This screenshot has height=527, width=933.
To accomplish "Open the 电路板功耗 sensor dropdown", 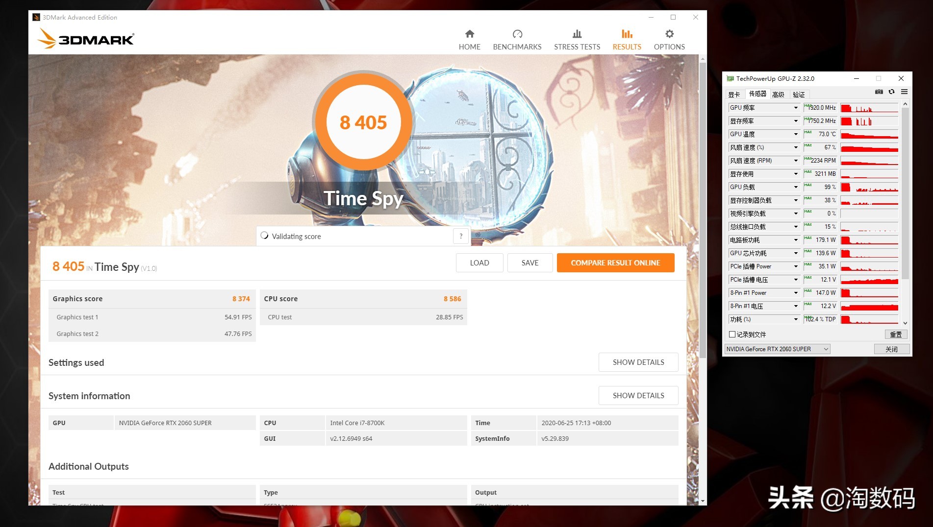I will [796, 240].
